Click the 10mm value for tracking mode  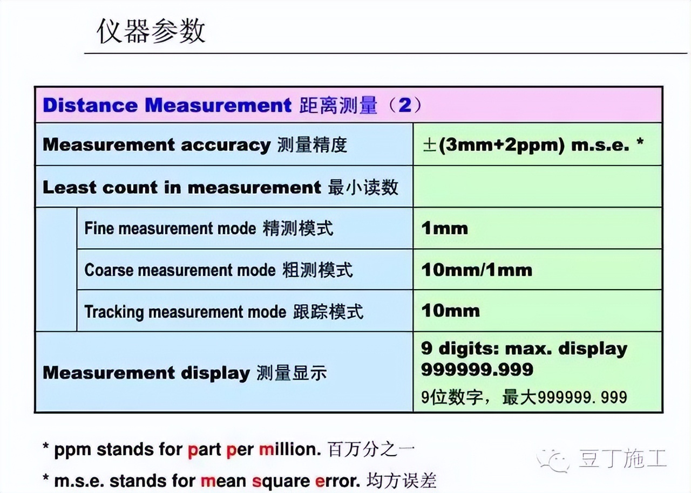[448, 311]
